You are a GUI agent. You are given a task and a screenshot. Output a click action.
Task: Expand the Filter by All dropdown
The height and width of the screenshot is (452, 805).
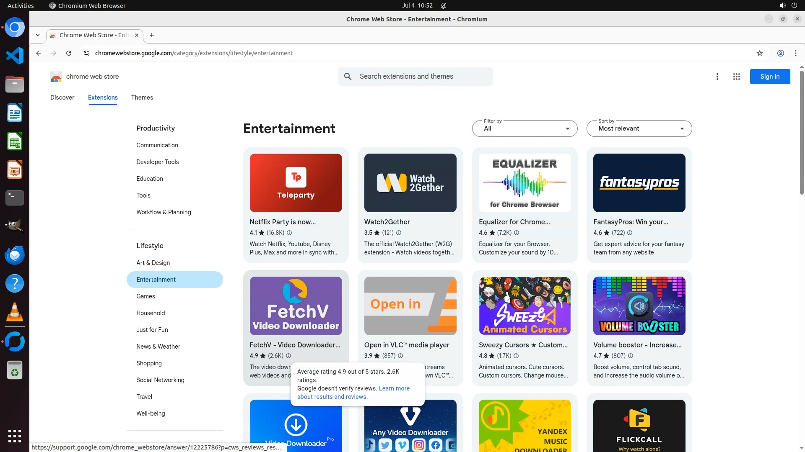pos(525,128)
